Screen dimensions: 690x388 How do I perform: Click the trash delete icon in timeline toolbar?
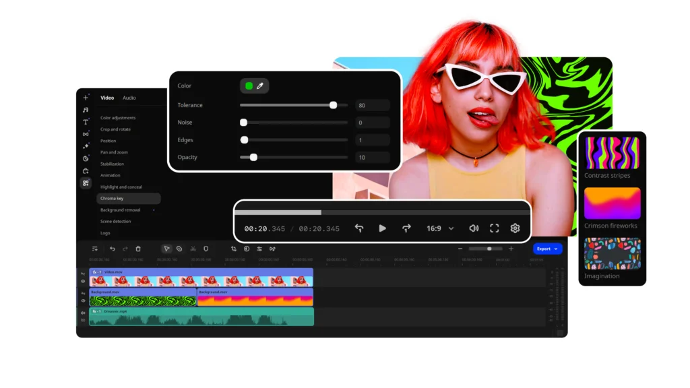tap(138, 249)
